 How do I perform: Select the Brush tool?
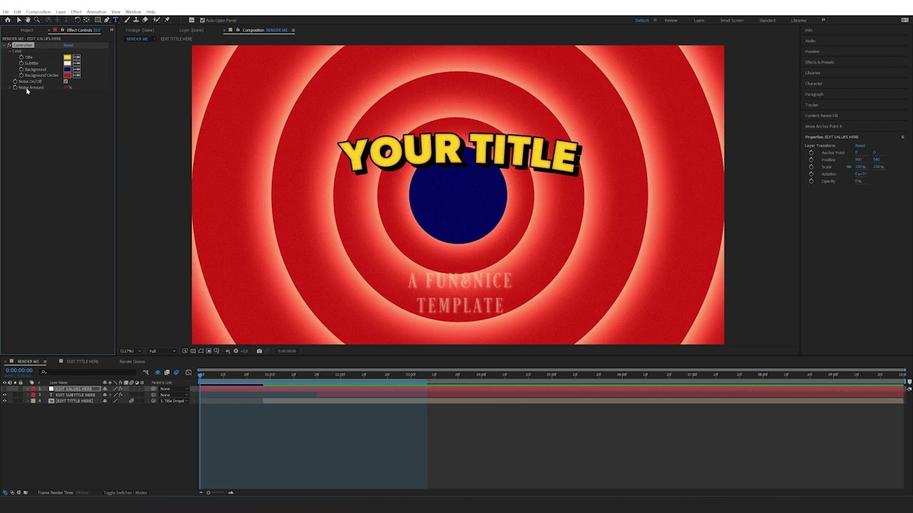tap(128, 20)
